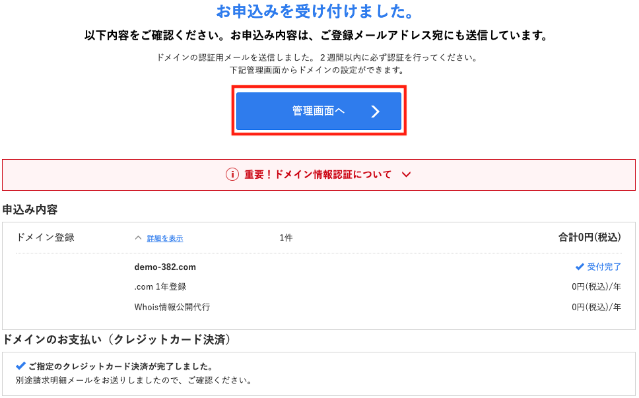Click the 受付完了 status text
Image resolution: width=639 pixels, height=398 pixels.
[x=604, y=267]
